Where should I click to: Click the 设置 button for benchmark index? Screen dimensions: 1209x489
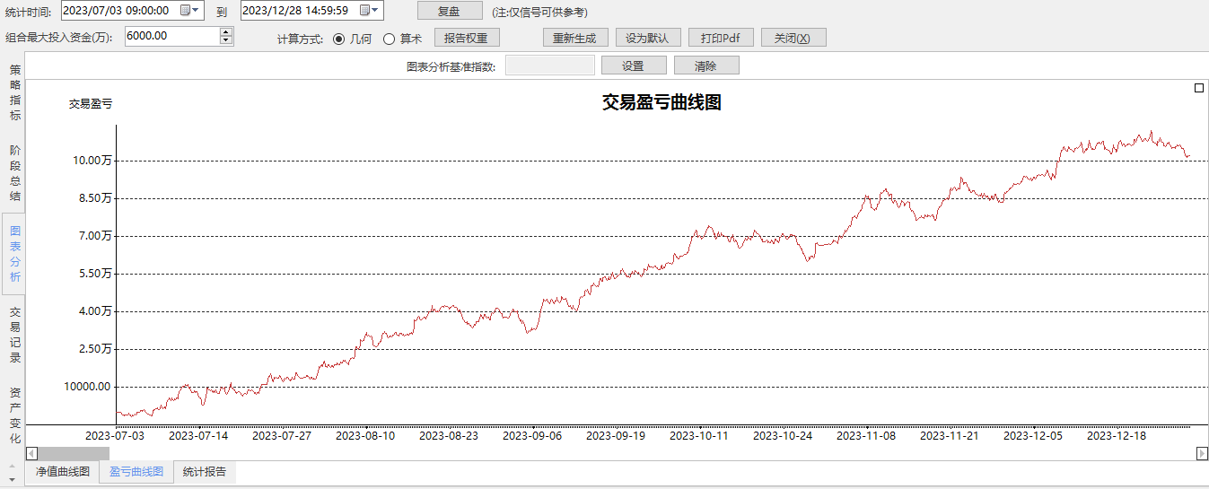pyautogui.click(x=634, y=65)
